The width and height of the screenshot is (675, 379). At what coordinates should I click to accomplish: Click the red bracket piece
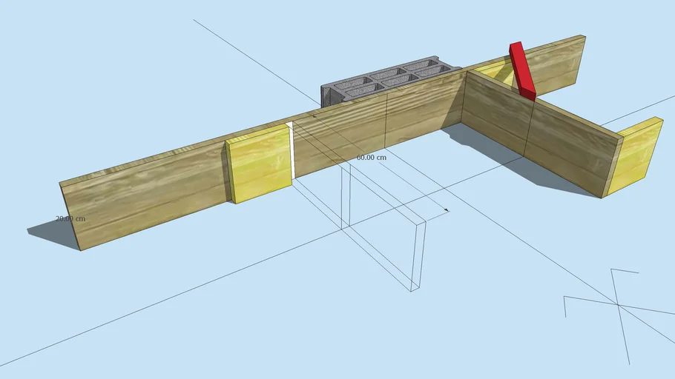tap(521, 70)
